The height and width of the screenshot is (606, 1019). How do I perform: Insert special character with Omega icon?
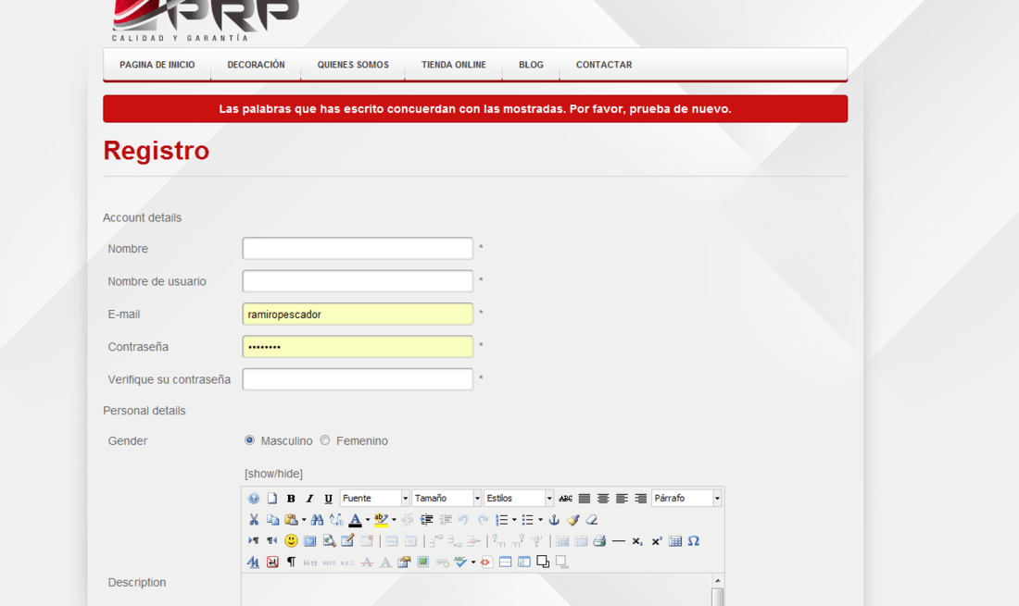694,541
